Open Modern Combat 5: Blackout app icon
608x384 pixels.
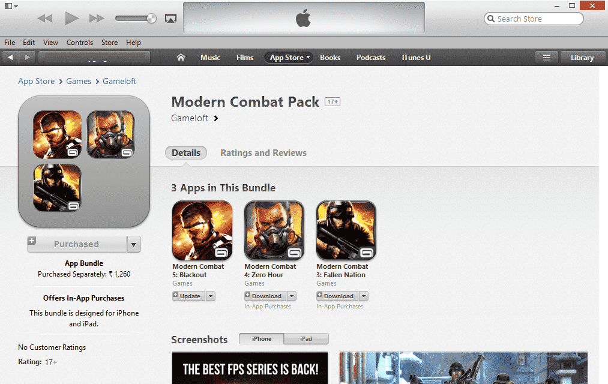pyautogui.click(x=202, y=230)
